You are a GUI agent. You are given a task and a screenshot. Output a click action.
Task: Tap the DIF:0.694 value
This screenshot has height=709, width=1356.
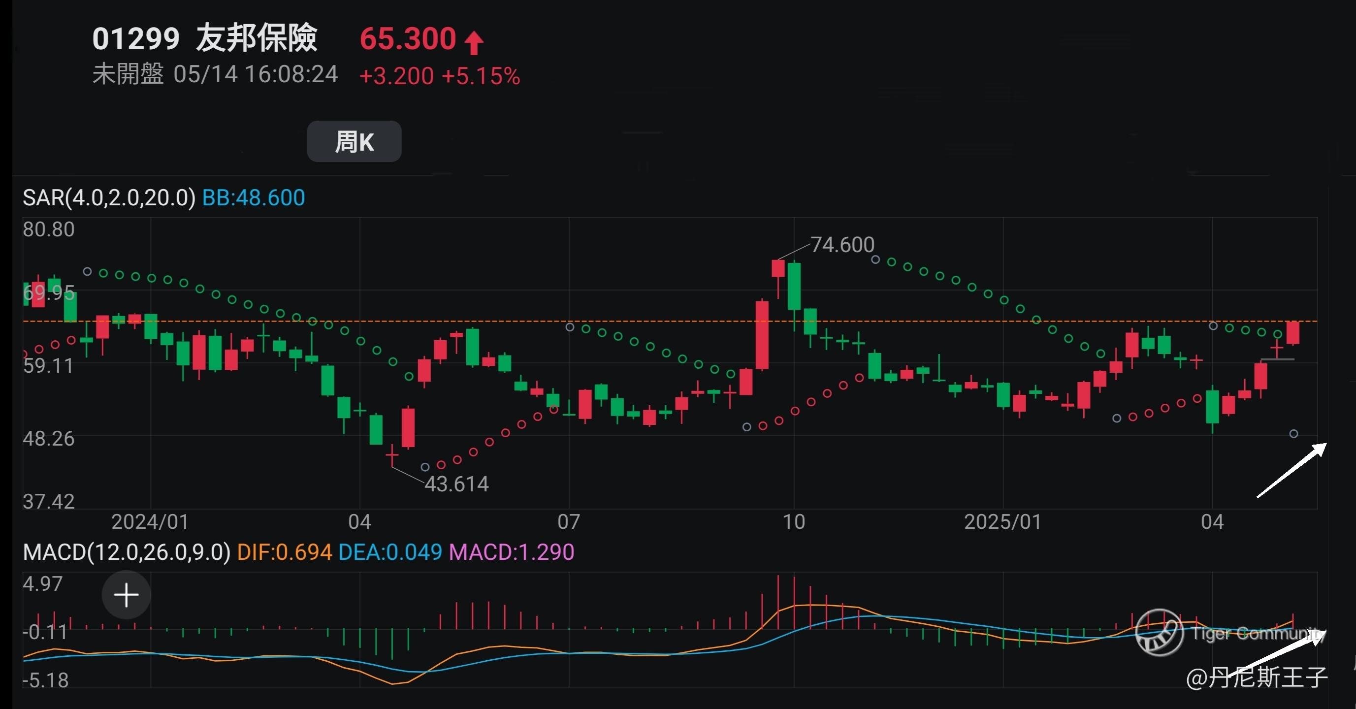pyautogui.click(x=285, y=552)
